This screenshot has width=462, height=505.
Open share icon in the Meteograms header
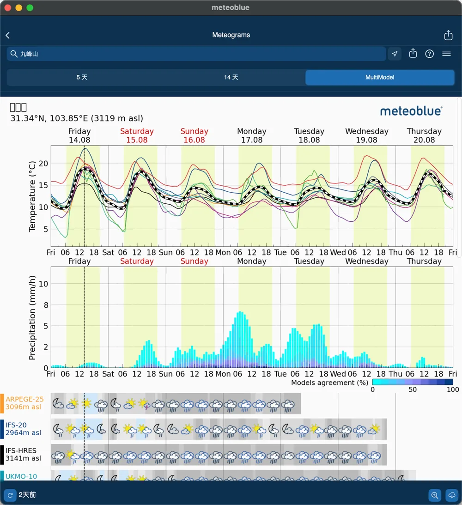pyautogui.click(x=448, y=35)
